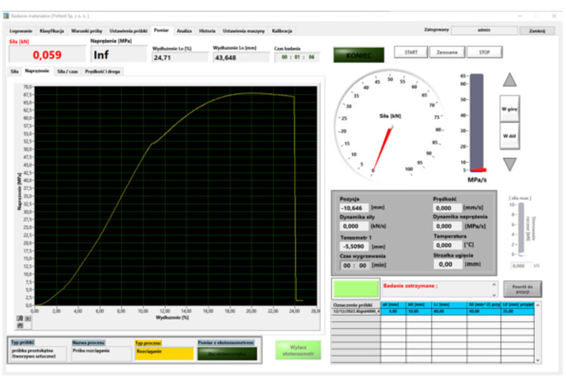Click the Dynamika naprężenia value field

[447, 226]
